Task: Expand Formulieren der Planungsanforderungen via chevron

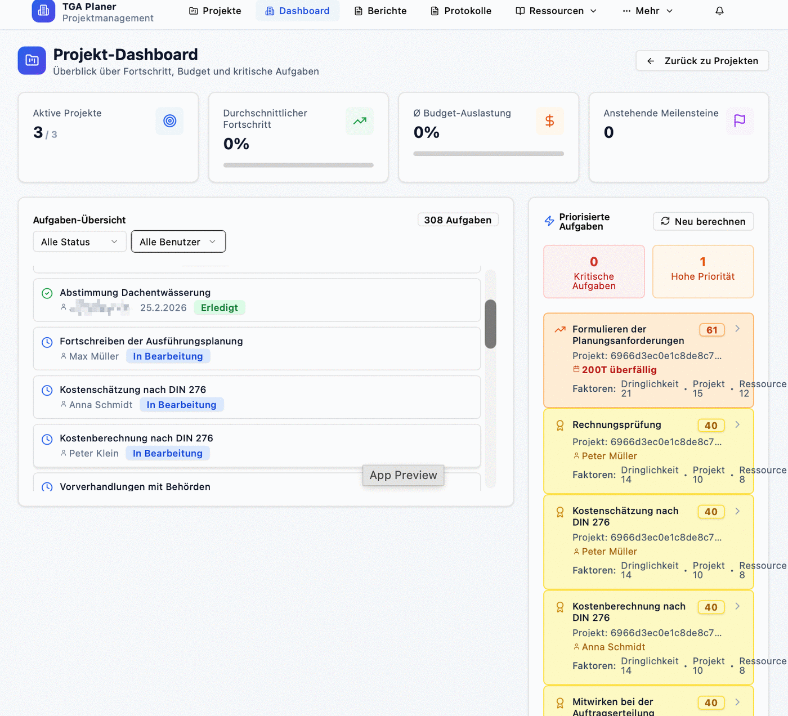Action: coord(737,329)
